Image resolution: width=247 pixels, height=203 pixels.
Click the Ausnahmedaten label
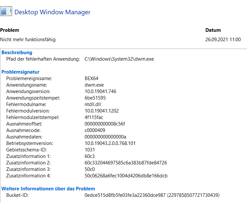(x=24, y=137)
